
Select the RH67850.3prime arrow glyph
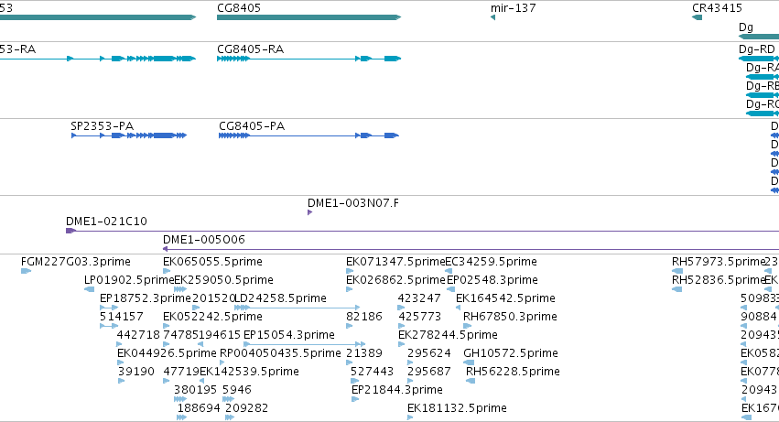(x=468, y=326)
